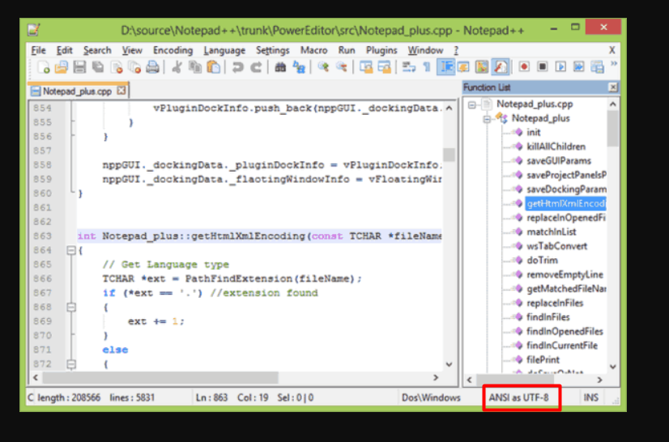Click the New file toolbar icon
This screenshot has width=669, height=442.
coord(44,67)
